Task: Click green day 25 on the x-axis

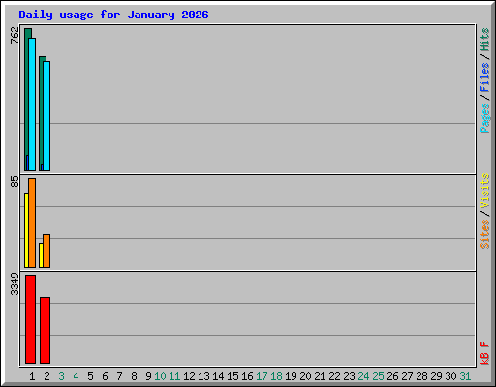Action: pos(378,376)
